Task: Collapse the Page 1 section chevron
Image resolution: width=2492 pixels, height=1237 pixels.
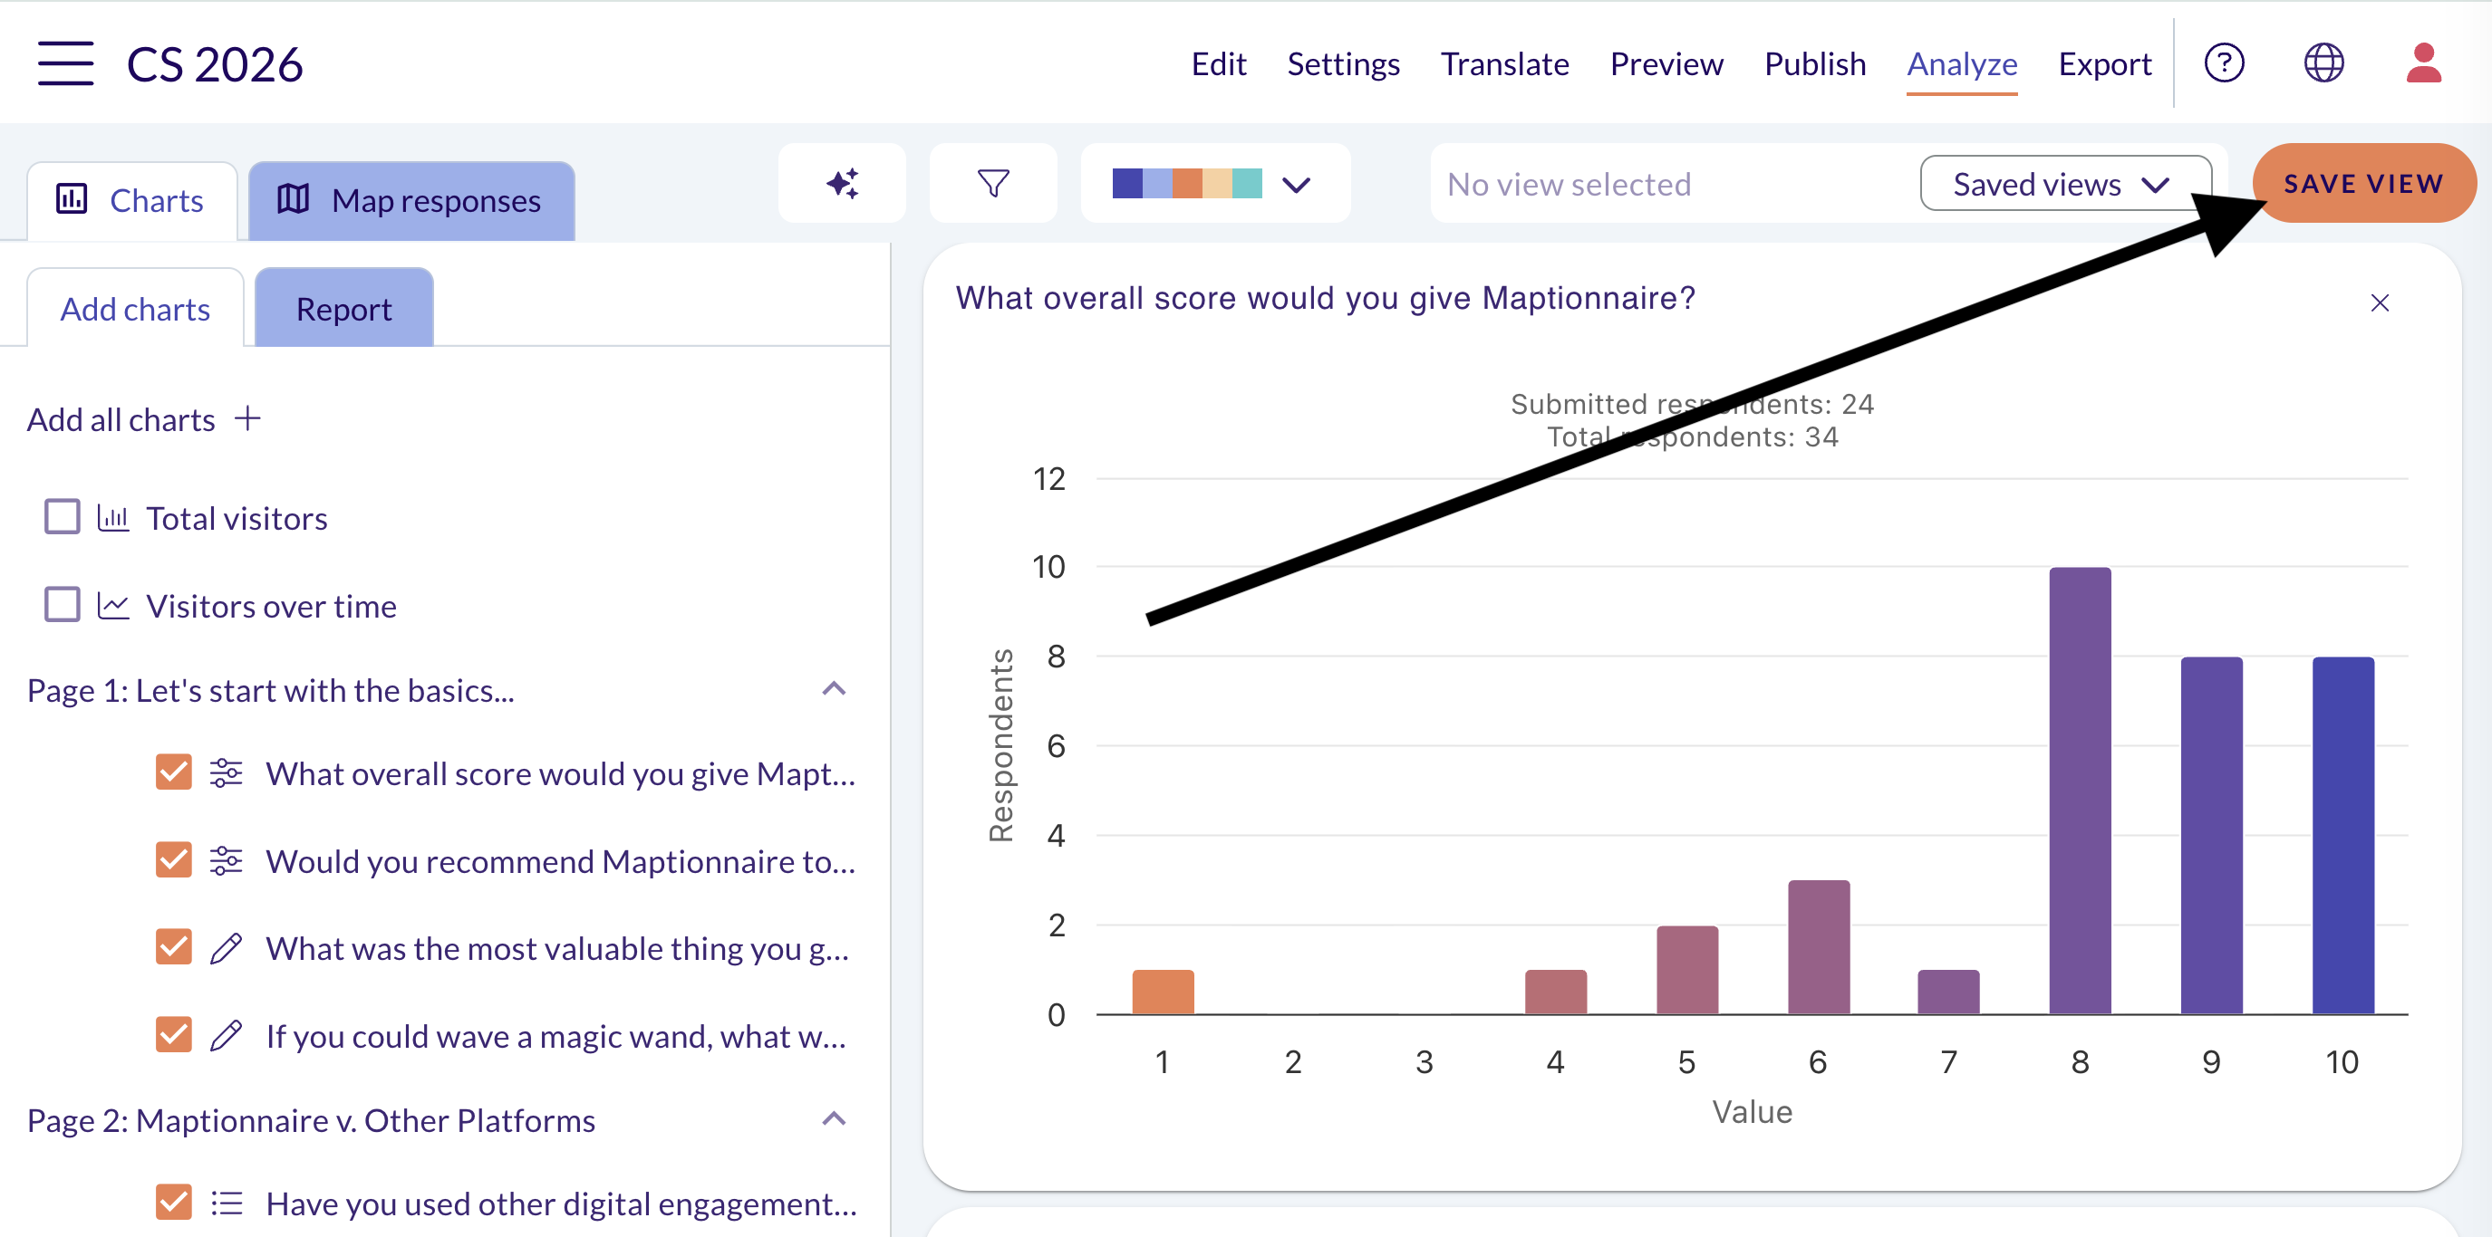Action: [x=834, y=689]
